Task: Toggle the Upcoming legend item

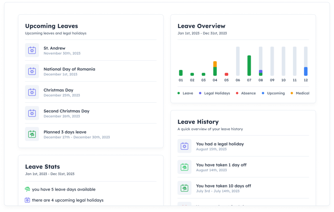Action: (x=273, y=93)
